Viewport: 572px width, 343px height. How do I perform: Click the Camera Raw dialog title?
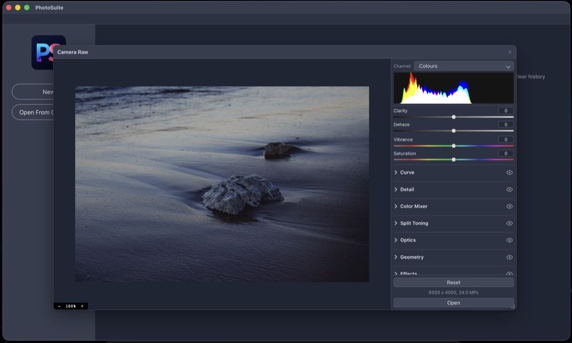(73, 52)
